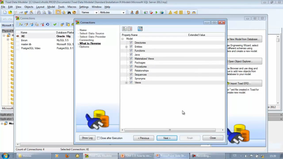Click the two users icon in toolbar
This screenshot has width=283, height=159.
[x=137, y=12]
